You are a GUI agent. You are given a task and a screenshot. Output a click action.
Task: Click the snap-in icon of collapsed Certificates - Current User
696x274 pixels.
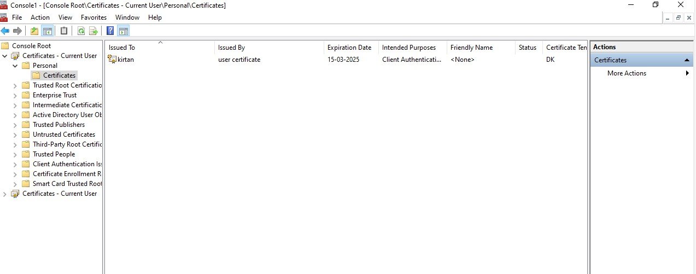[x=15, y=194]
